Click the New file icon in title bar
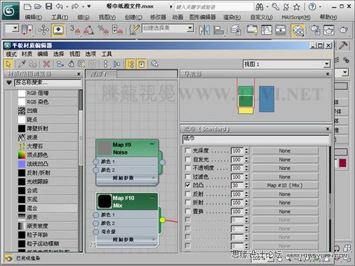The image size is (355, 266). click(x=27, y=6)
